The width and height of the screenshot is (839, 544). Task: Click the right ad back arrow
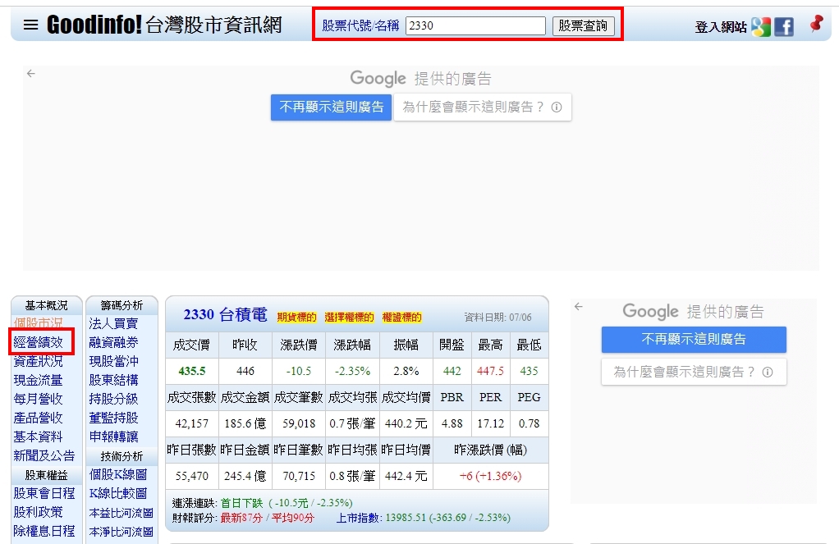579,307
